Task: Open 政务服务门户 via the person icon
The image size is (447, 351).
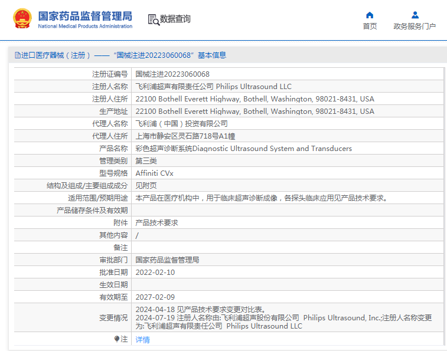Action: coord(415,15)
